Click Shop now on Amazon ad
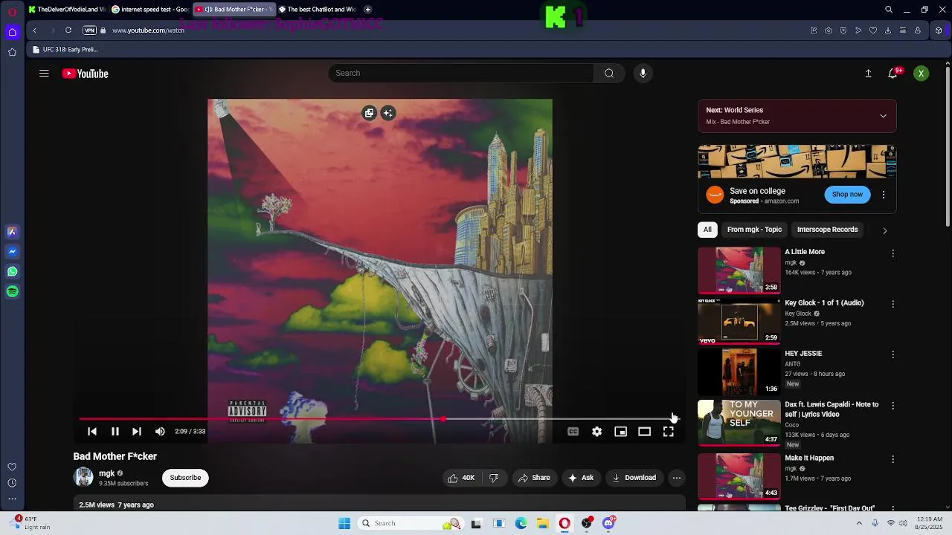 pyautogui.click(x=847, y=195)
